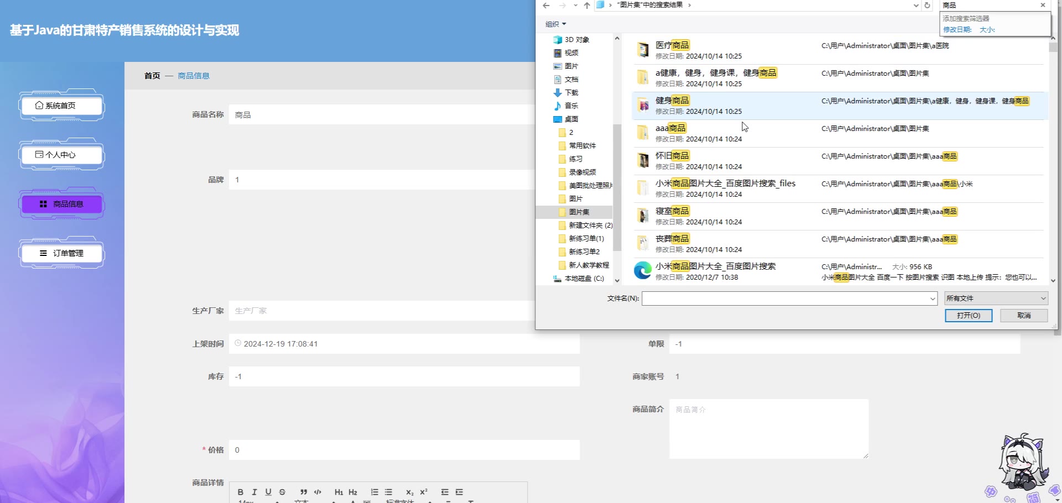Expand the address bar history dropdown

(916, 6)
